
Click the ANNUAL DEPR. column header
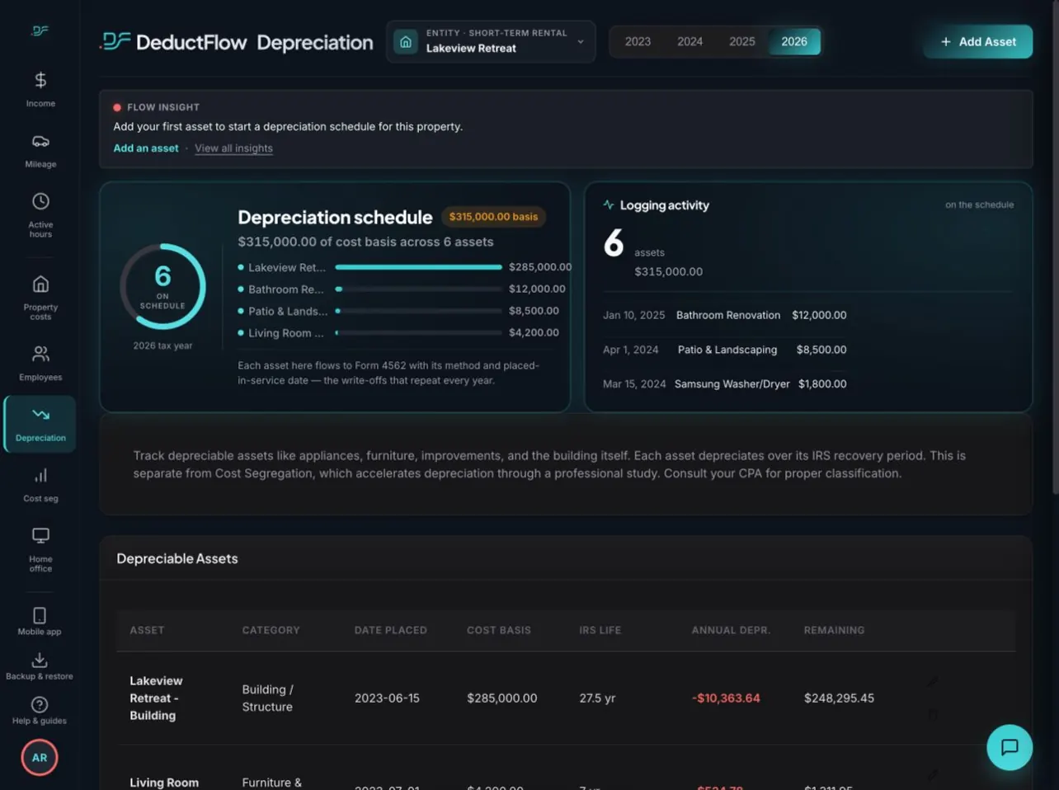(x=731, y=630)
